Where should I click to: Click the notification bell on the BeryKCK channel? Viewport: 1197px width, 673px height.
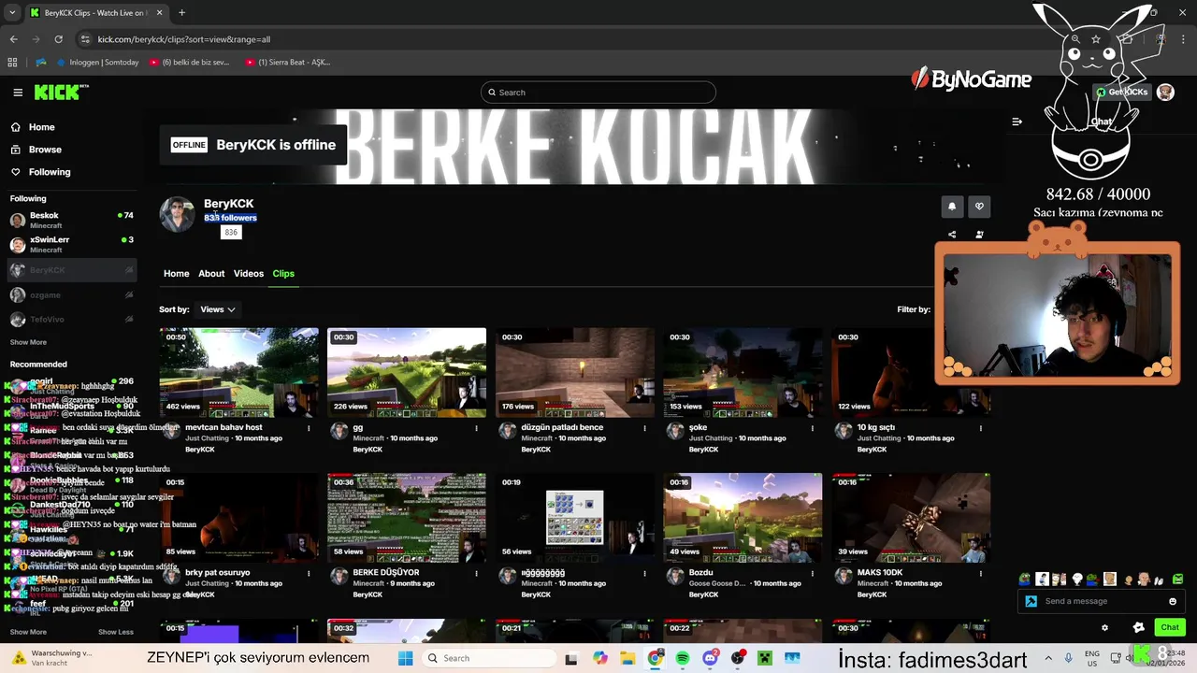(952, 207)
